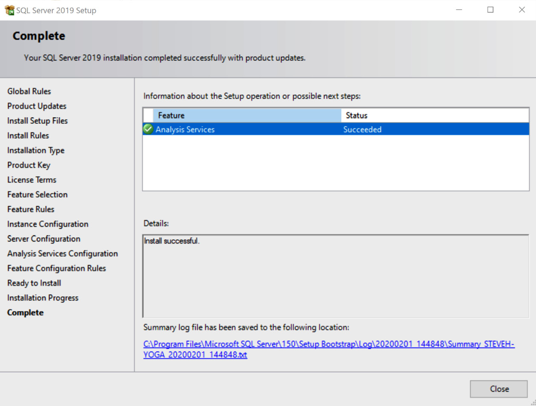The height and width of the screenshot is (406, 536).
Task: Select Server Configuration step
Action: 44,239
